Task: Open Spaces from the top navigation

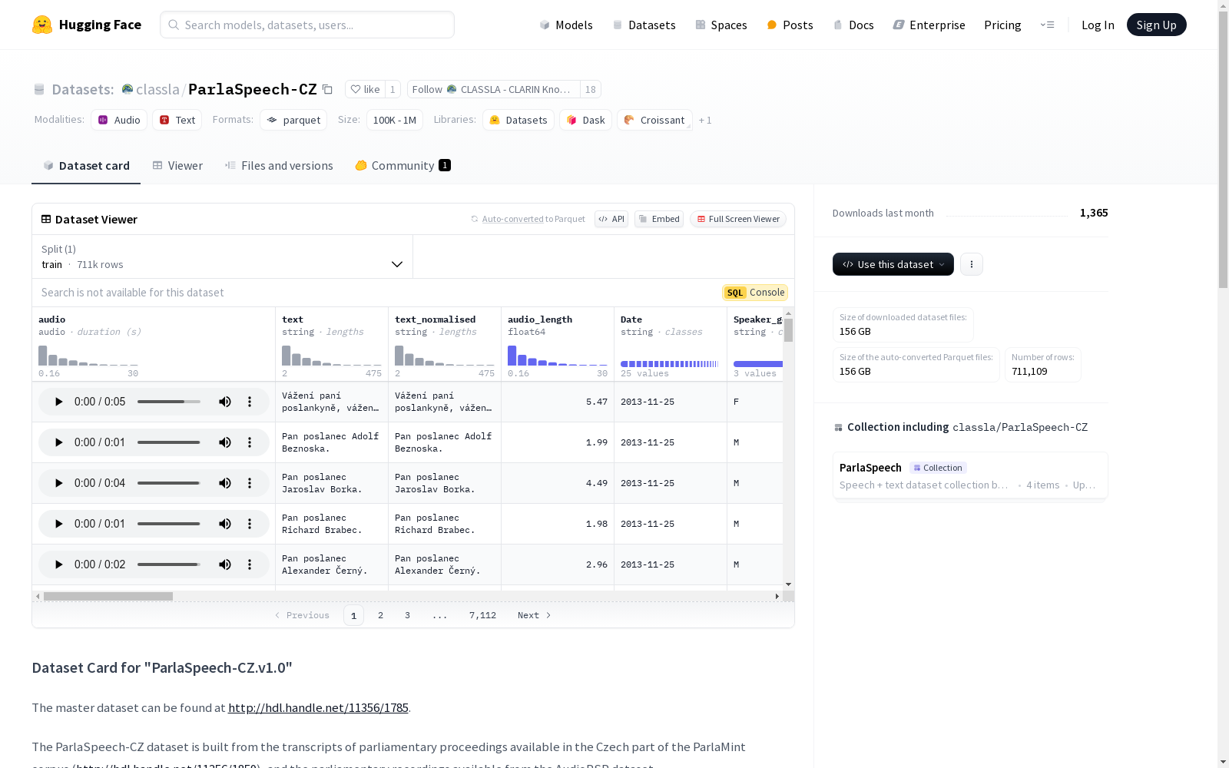Action: click(x=721, y=25)
